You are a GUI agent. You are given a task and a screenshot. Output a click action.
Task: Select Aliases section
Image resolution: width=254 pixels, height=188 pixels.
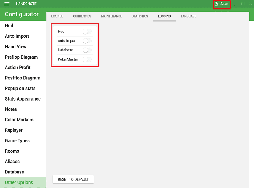click(x=23, y=162)
